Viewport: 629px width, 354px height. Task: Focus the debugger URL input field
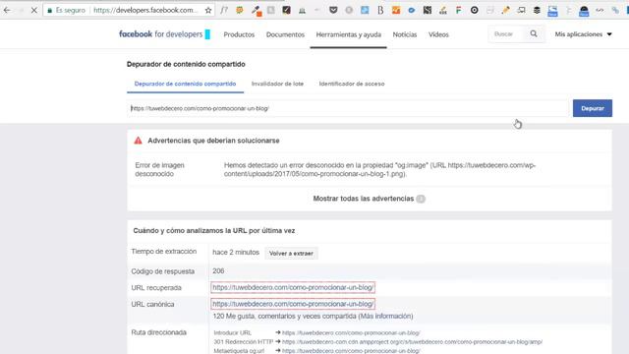348,108
